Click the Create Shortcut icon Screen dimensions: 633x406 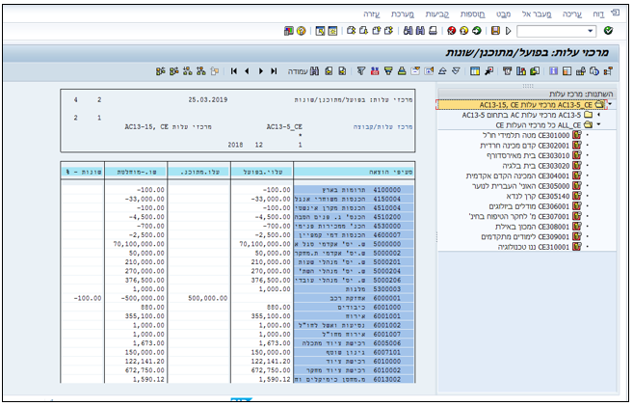[x=320, y=31]
